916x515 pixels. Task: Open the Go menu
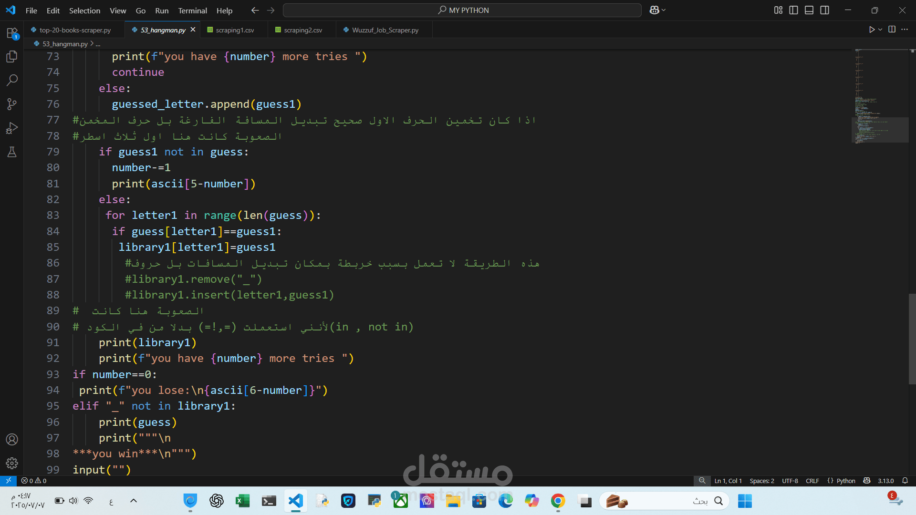pyautogui.click(x=141, y=10)
